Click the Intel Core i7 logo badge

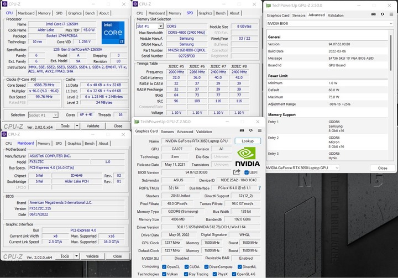tap(113, 33)
